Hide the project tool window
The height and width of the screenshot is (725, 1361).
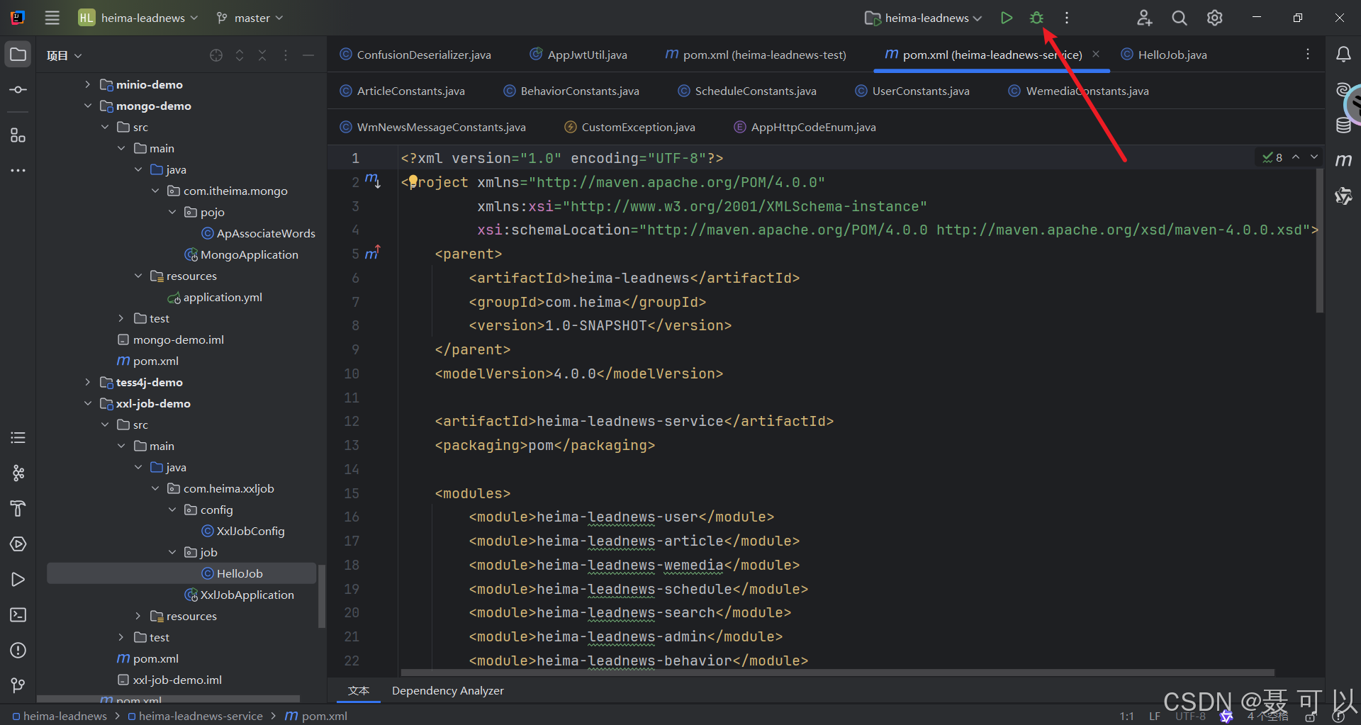point(308,55)
